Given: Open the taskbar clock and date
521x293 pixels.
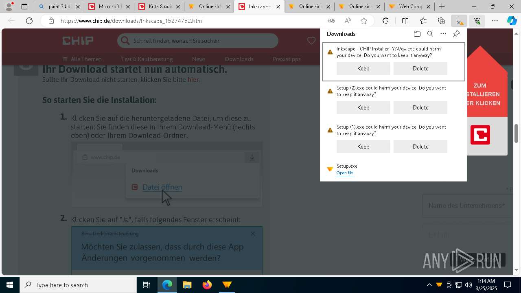Looking at the screenshot, I should (x=486, y=285).
